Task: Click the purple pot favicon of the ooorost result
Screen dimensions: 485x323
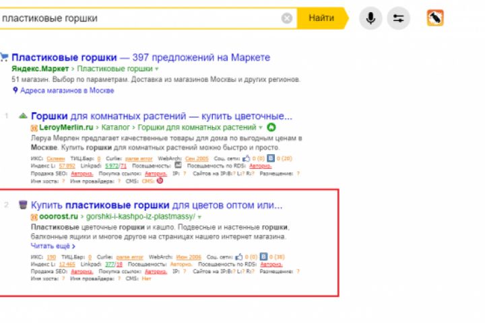Action: pyautogui.click(x=23, y=205)
